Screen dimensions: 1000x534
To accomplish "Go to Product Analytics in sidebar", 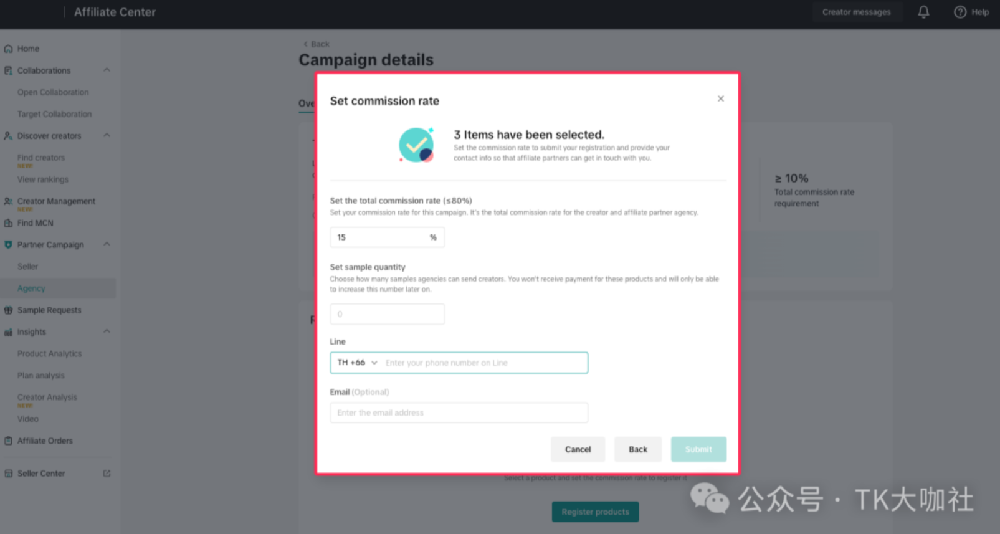I will (49, 354).
